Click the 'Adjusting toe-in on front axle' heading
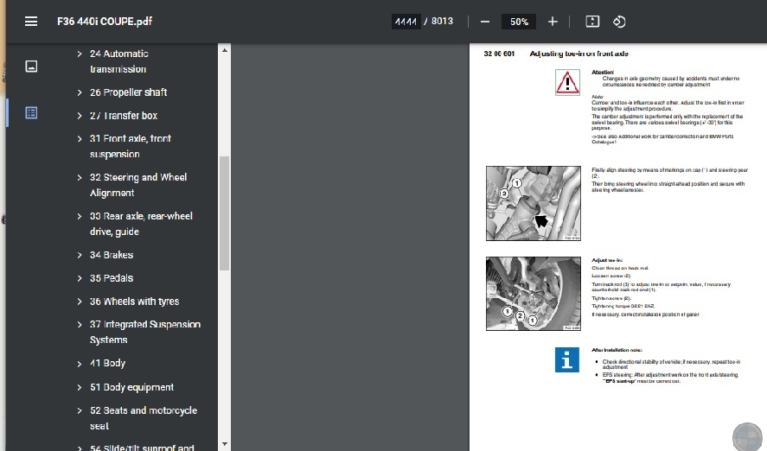This screenshot has height=451, width=767. 578,54
